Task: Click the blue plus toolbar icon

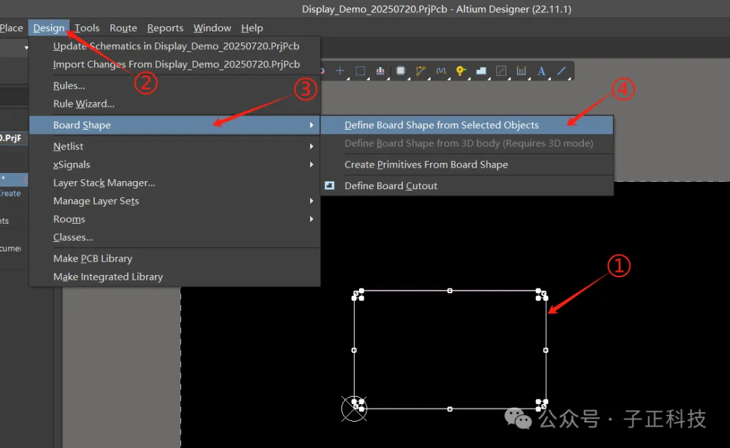Action: click(340, 71)
